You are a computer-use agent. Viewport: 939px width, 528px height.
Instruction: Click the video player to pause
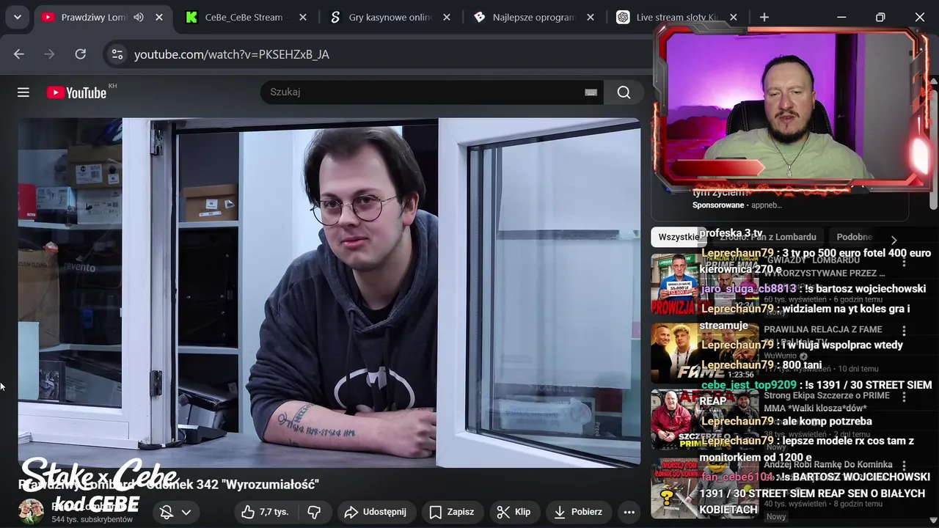329,293
